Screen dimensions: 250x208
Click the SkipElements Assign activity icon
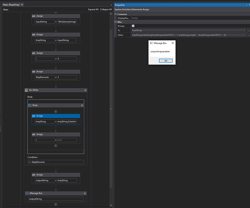(x=33, y=72)
